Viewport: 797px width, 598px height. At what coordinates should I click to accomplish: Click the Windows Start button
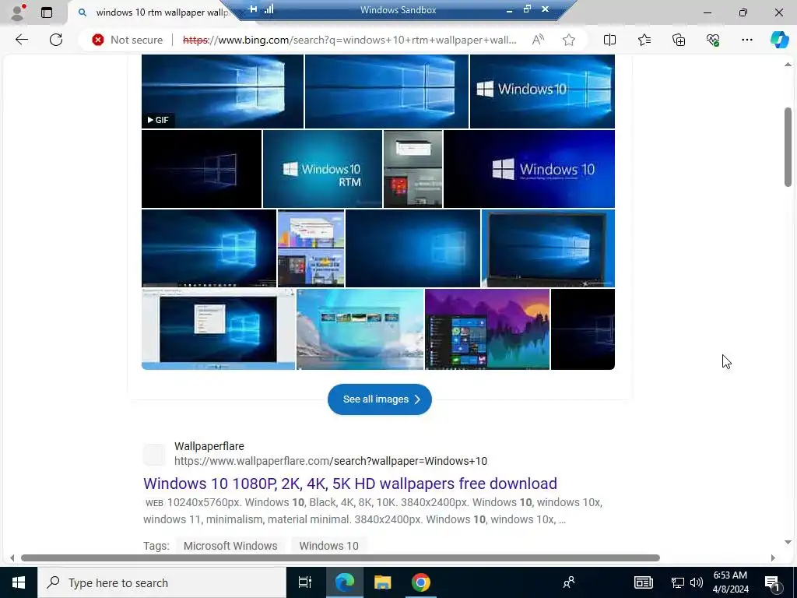[x=19, y=582]
